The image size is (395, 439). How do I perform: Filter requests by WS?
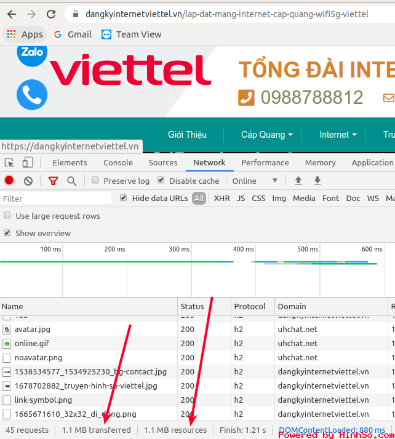[373, 199]
